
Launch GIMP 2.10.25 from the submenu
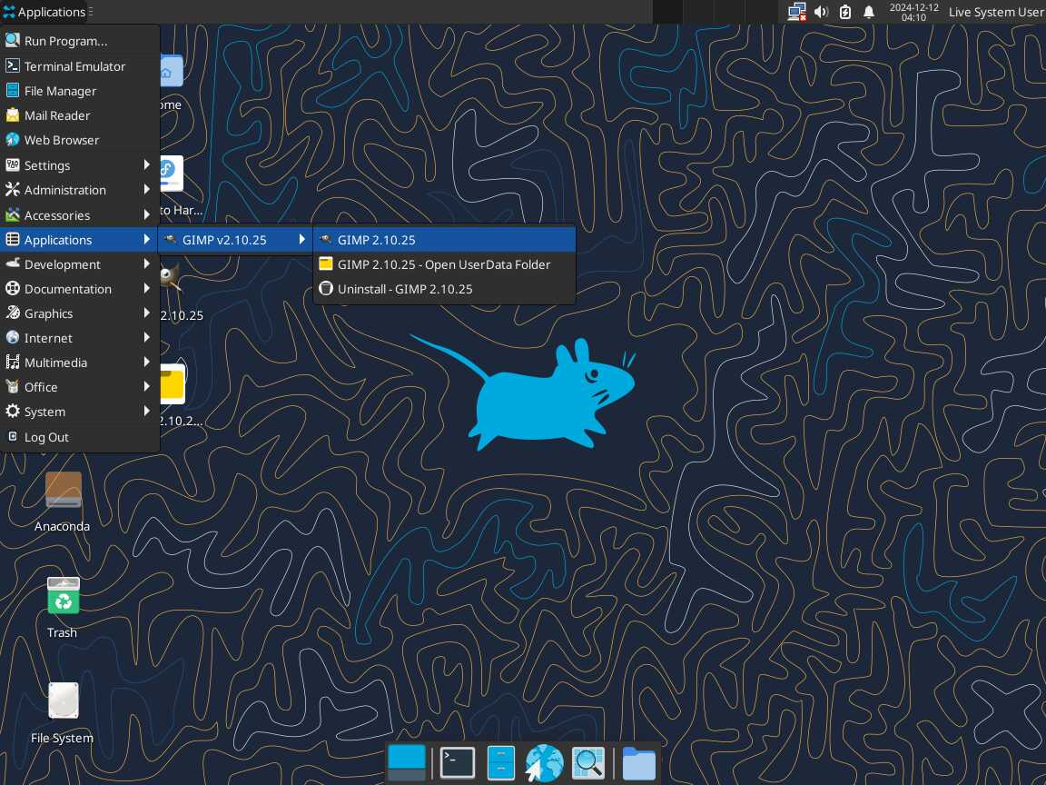(444, 240)
